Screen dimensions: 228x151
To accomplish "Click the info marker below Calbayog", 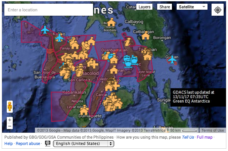I will pos(128,42).
